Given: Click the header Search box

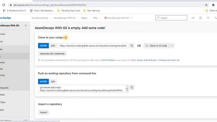Looking at the screenshot, I should click(x=171, y=18).
